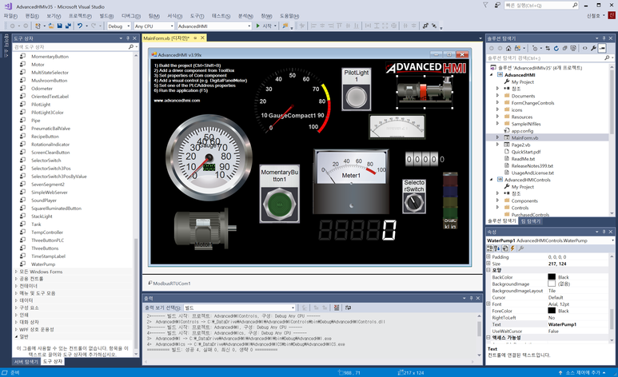Open the Debug configuration dropdown

[x=118, y=26]
